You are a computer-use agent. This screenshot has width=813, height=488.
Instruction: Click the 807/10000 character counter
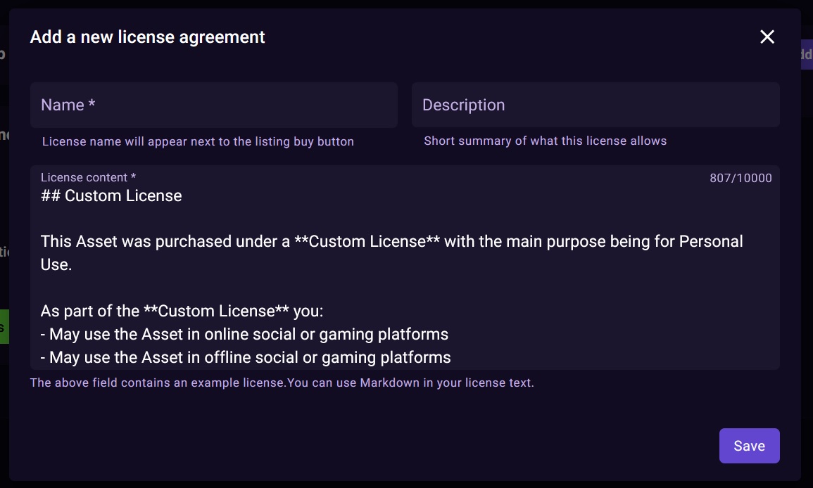click(740, 179)
